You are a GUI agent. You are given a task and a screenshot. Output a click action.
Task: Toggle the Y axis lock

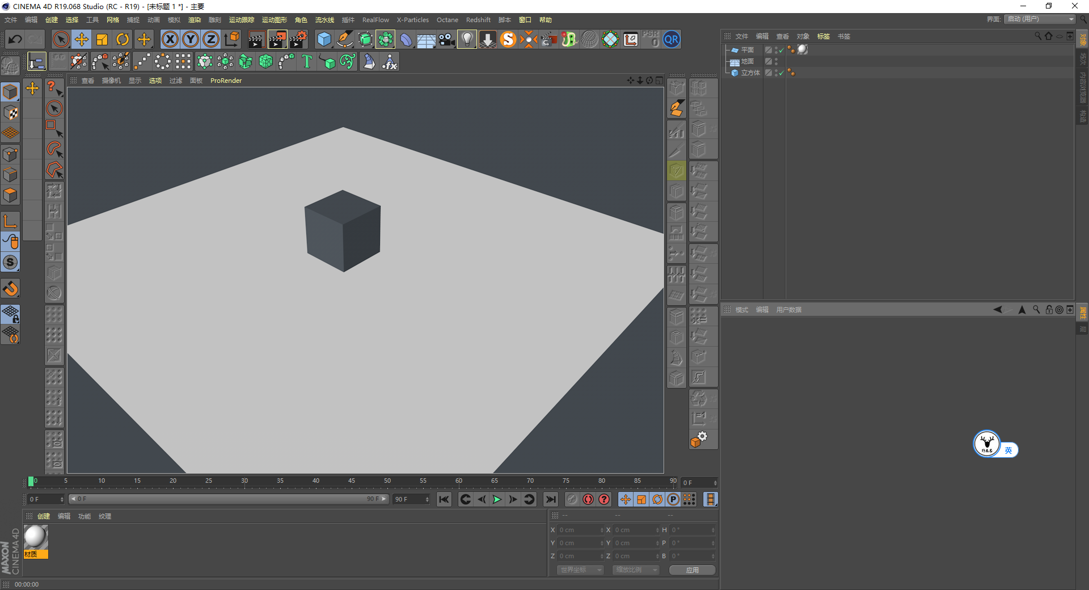(191, 39)
